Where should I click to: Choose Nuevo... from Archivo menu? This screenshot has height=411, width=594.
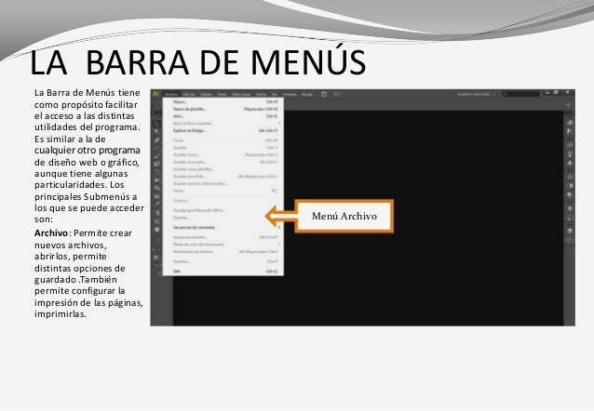click(223, 101)
